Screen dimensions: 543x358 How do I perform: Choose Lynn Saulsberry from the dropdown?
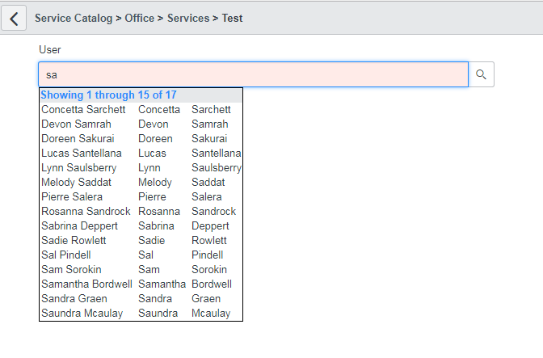pos(78,168)
